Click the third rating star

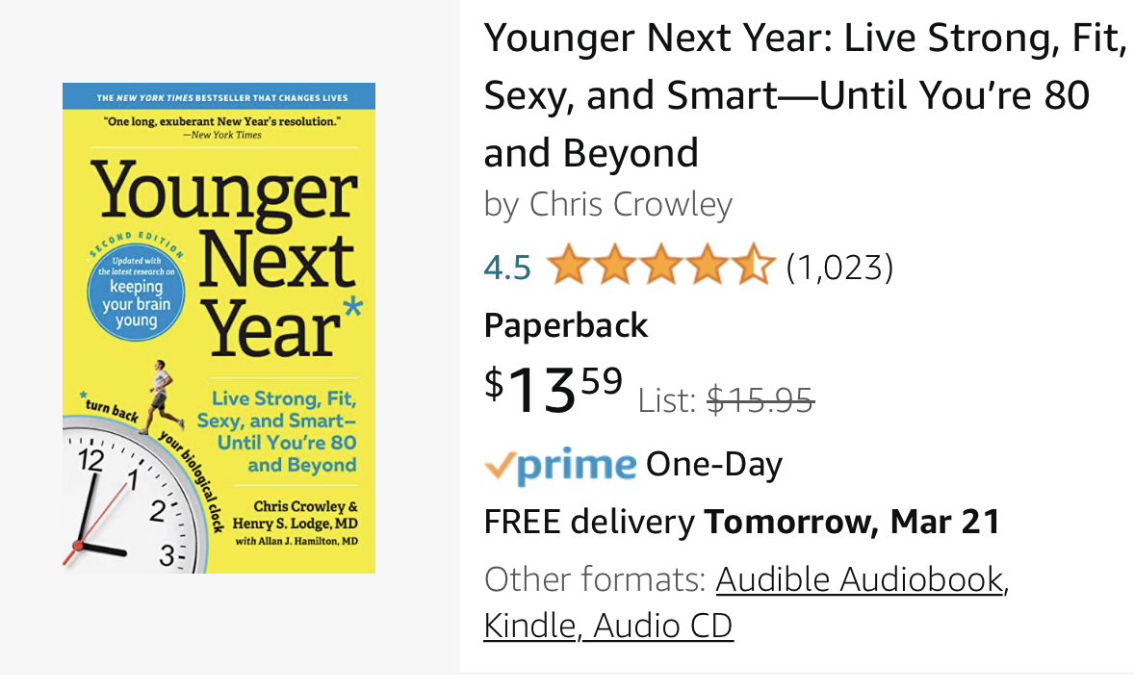[x=661, y=266]
